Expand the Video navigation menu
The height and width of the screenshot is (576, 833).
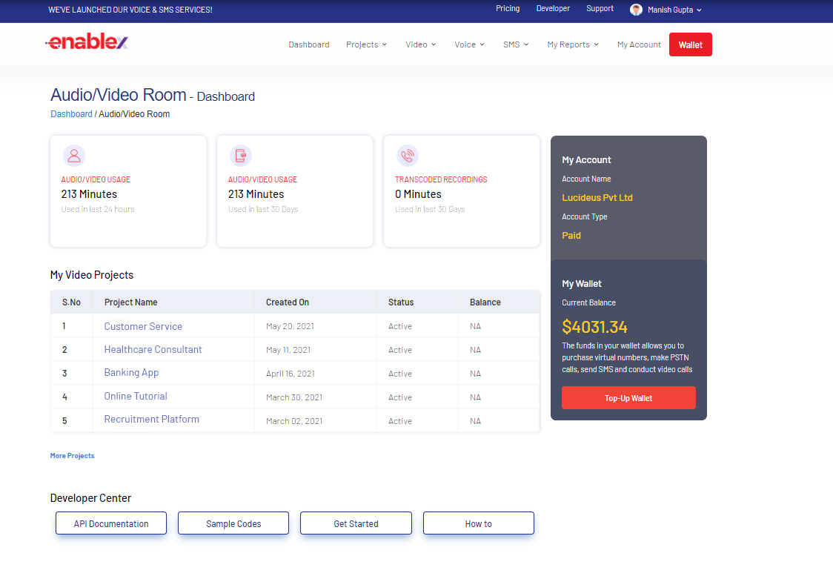pyautogui.click(x=420, y=44)
